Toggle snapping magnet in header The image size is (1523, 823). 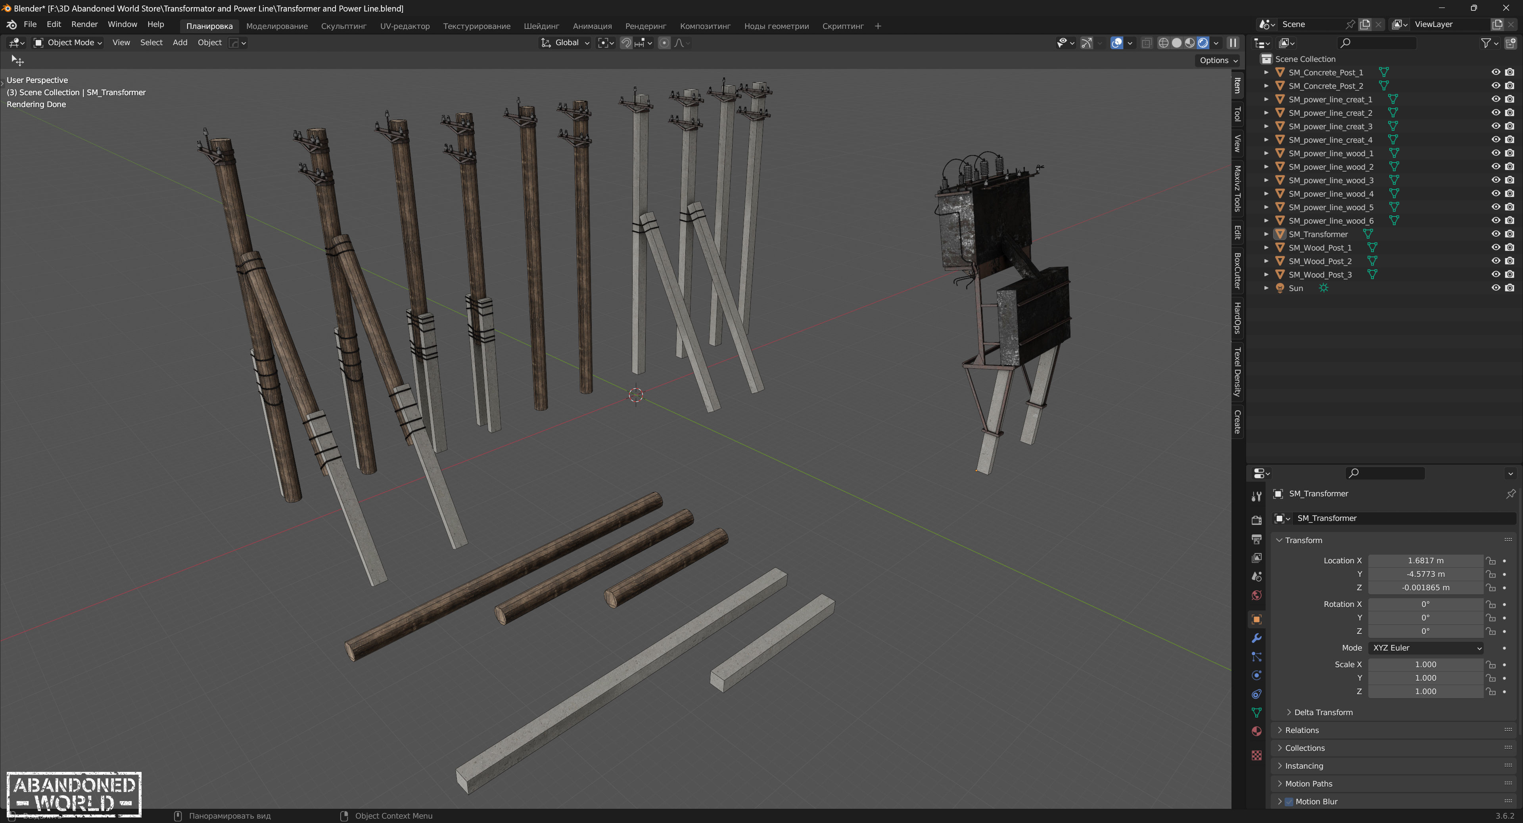[x=626, y=42]
